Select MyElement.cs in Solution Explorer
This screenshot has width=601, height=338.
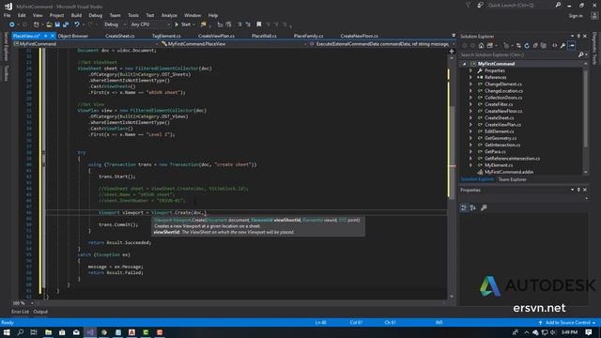[499, 165]
